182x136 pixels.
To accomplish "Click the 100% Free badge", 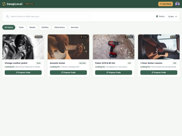I will tap(29, 4).
